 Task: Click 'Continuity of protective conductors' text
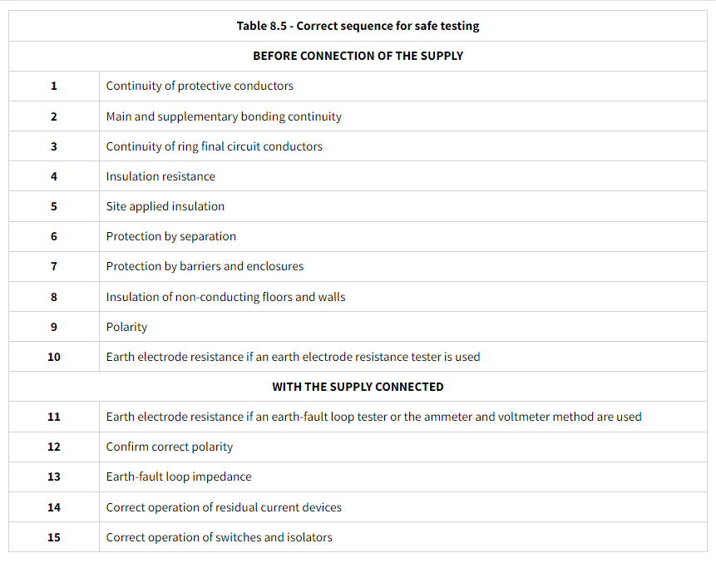pyautogui.click(x=200, y=86)
